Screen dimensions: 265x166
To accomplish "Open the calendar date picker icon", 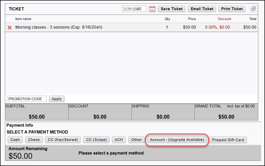I will pos(152,9).
